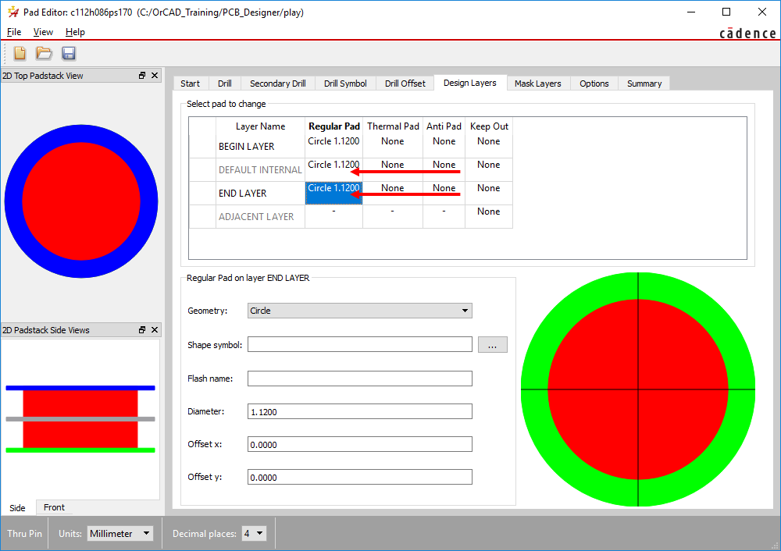This screenshot has width=781, height=551.
Task: Click the 2D top padstack circle preview
Action: point(81,201)
